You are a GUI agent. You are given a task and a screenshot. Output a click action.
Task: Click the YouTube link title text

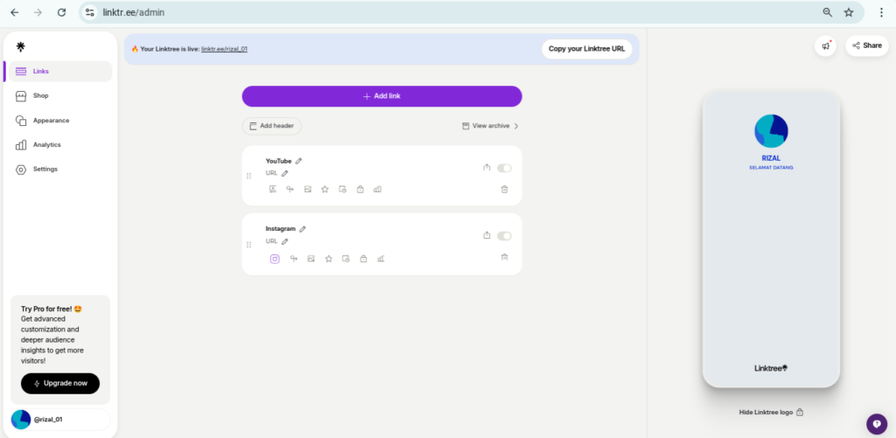tap(278, 161)
